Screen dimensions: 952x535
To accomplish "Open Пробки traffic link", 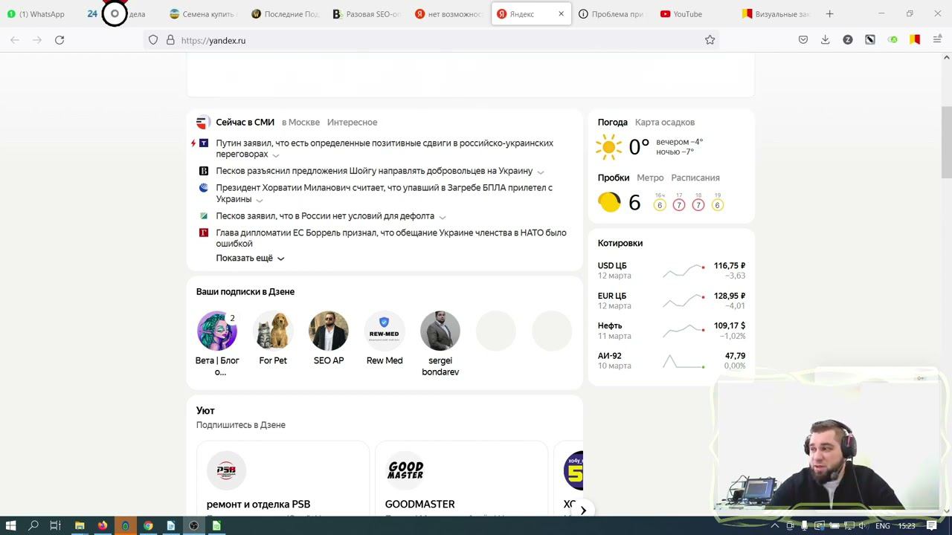I will pyautogui.click(x=614, y=178).
